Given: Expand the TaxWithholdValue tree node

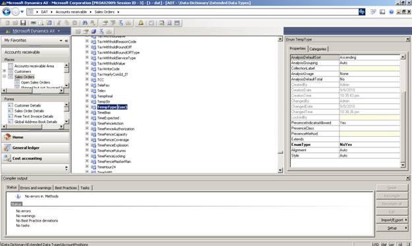Looking at the screenshot, I should [x=87, y=63].
